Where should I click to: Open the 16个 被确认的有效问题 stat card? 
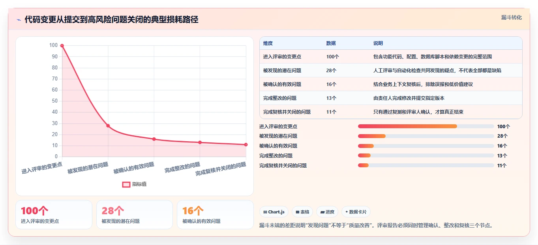pyautogui.click(x=216, y=215)
